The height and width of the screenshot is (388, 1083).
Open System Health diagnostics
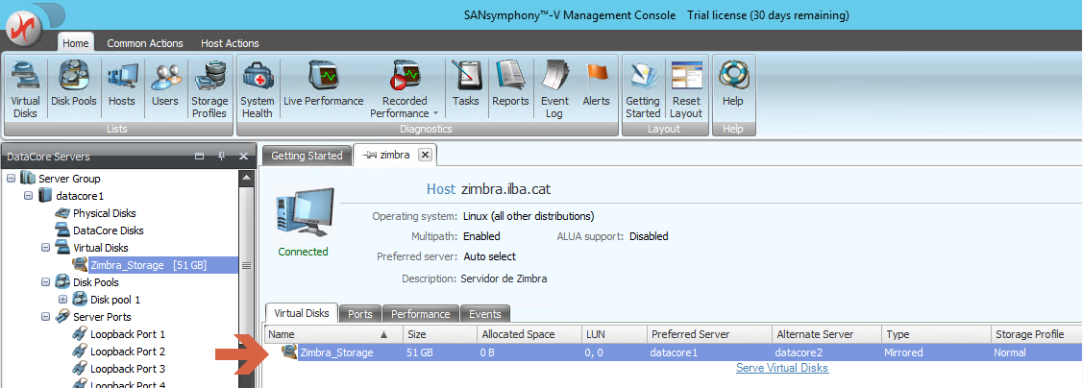258,88
